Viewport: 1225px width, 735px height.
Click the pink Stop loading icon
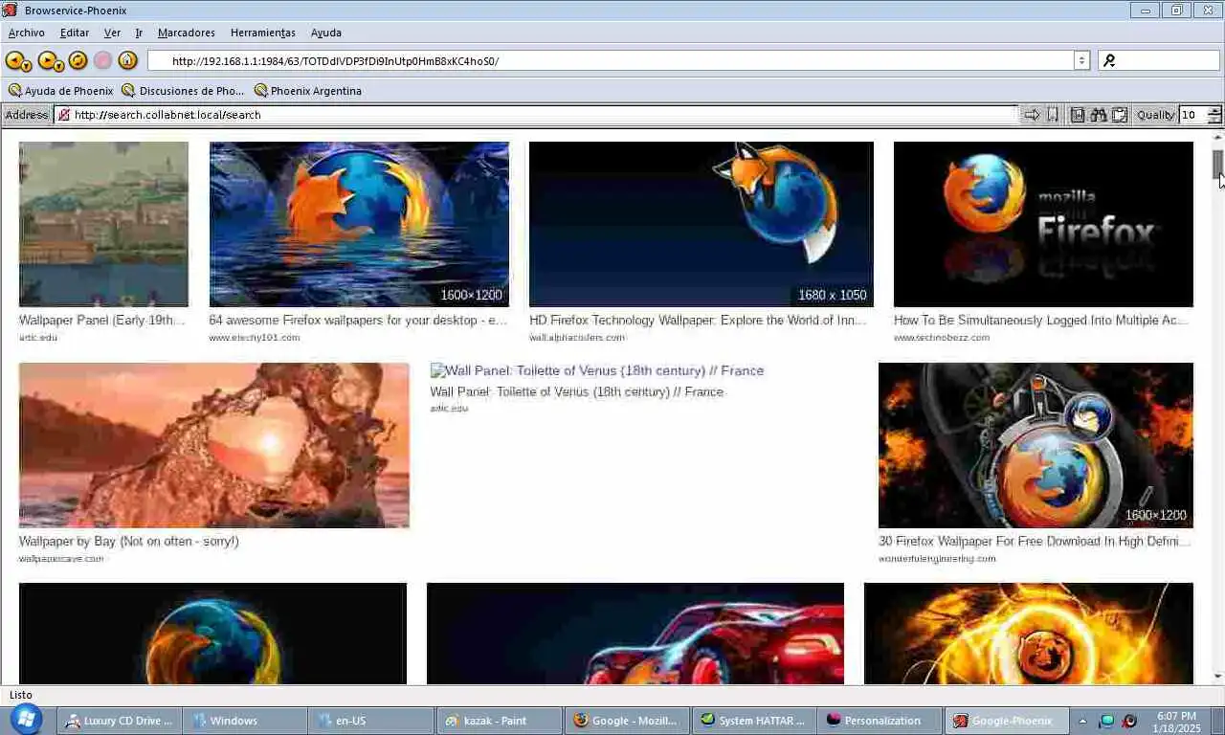pos(102,60)
